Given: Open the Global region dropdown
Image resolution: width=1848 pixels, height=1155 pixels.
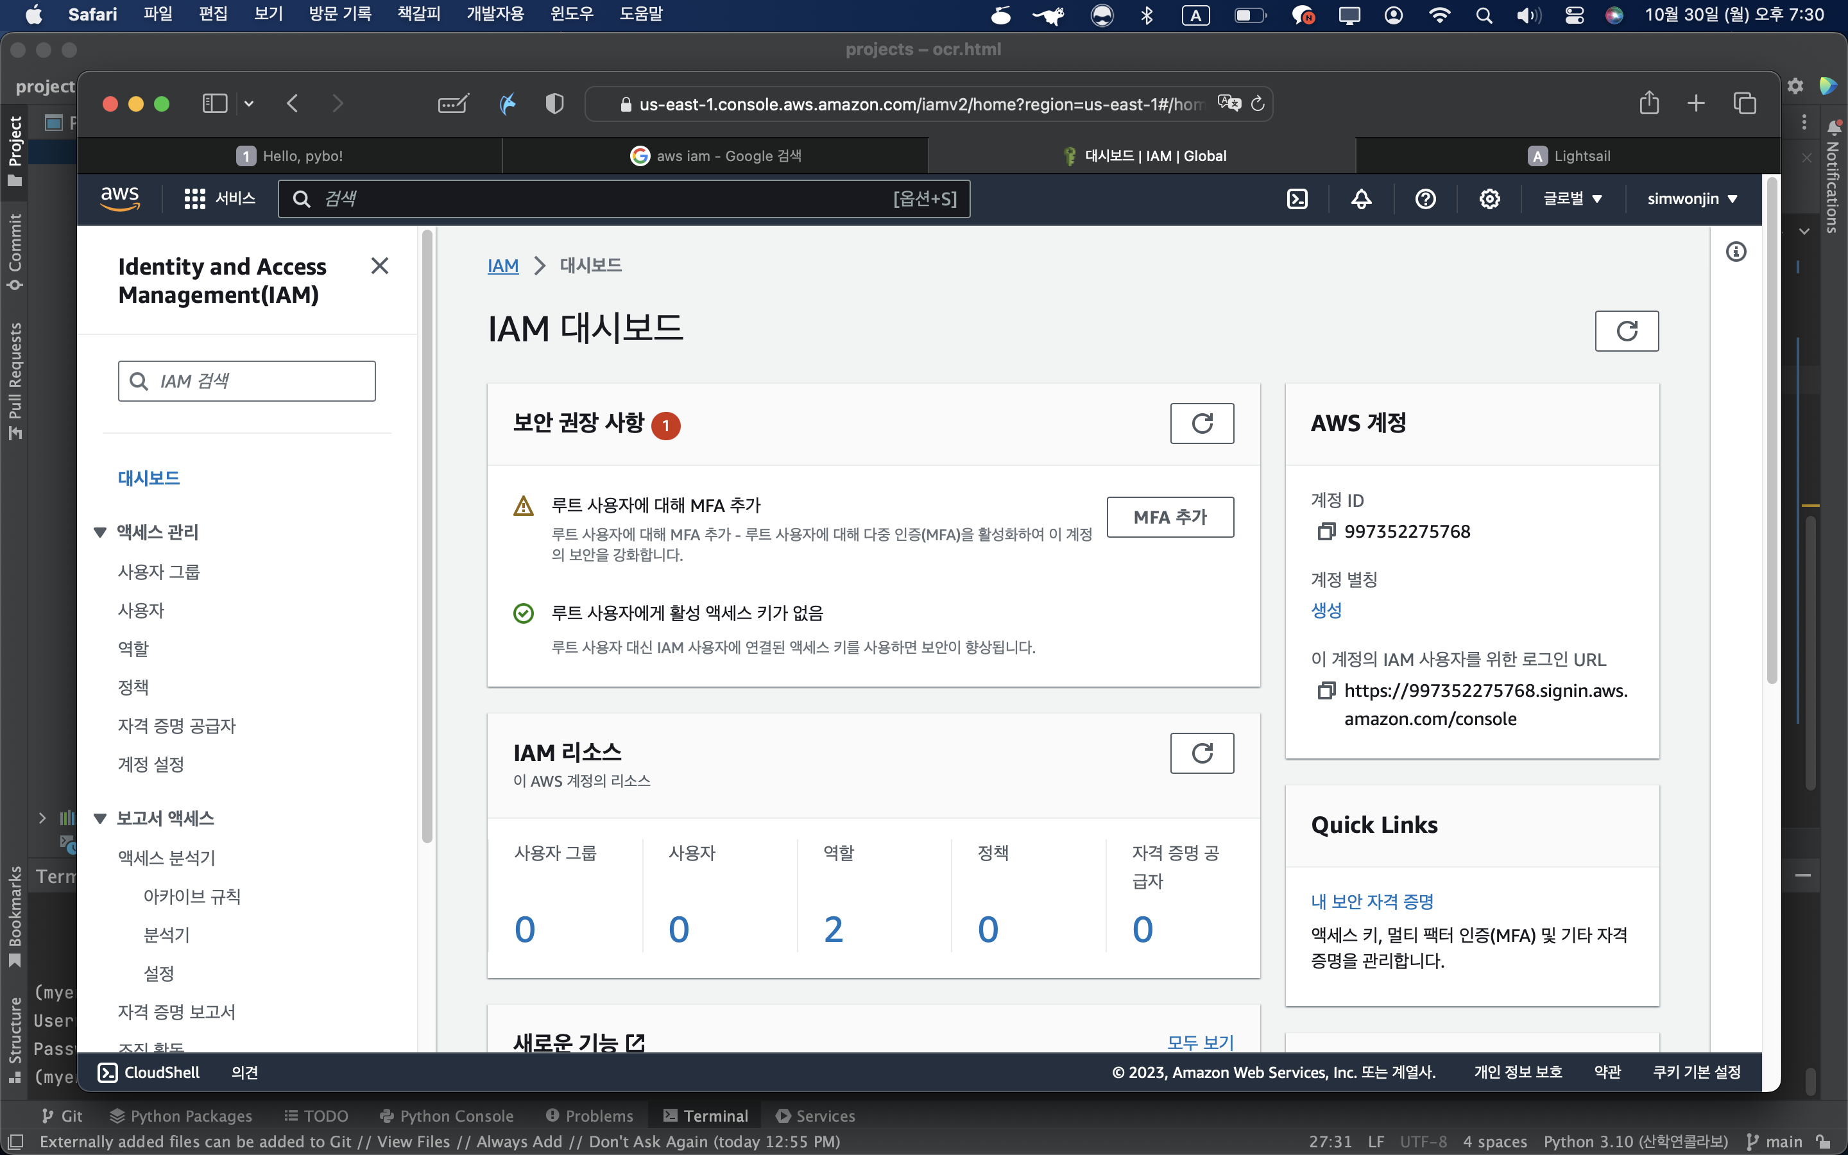Looking at the screenshot, I should click(x=1572, y=199).
